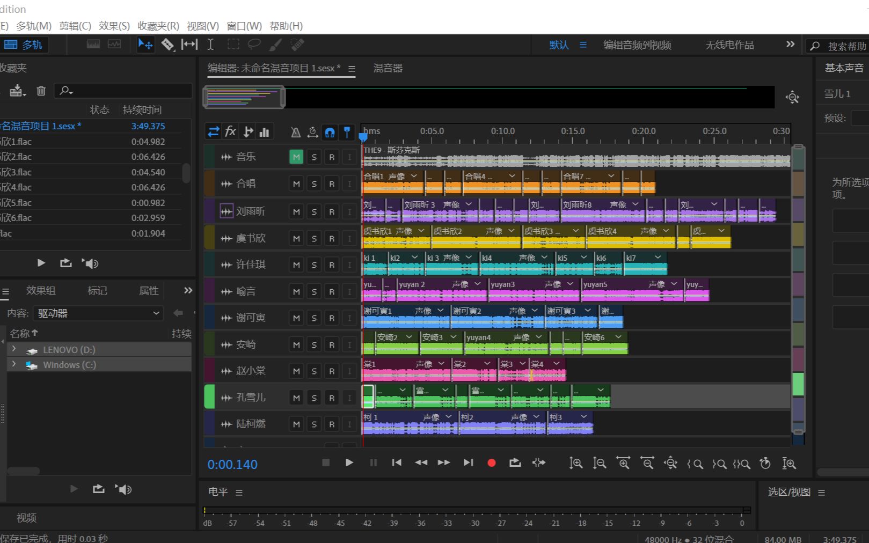Mute the 虞书欣 track
Image resolution: width=869 pixels, height=543 pixels.
[296, 238]
